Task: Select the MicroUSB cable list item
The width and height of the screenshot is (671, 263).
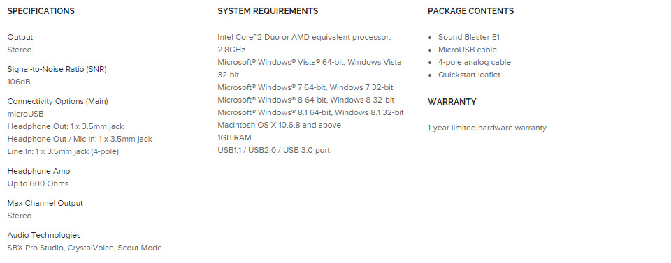Action: click(468, 50)
